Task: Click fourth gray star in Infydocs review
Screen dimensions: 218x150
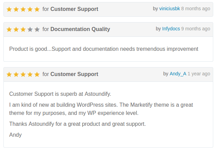Action: (30, 29)
